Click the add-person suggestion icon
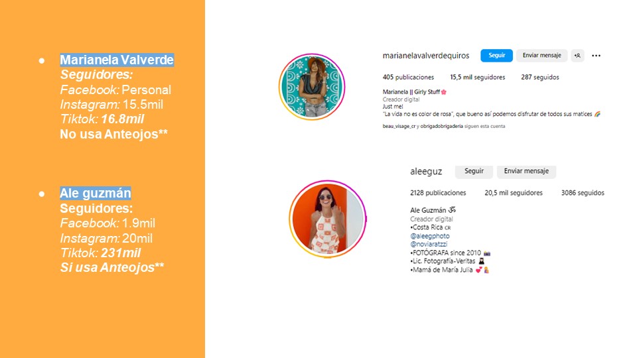This screenshot has width=637, height=358. (577, 56)
